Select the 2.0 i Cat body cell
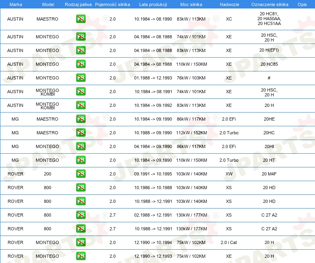Image resolution: width=315 pixels, height=263 pixels. pos(229,242)
